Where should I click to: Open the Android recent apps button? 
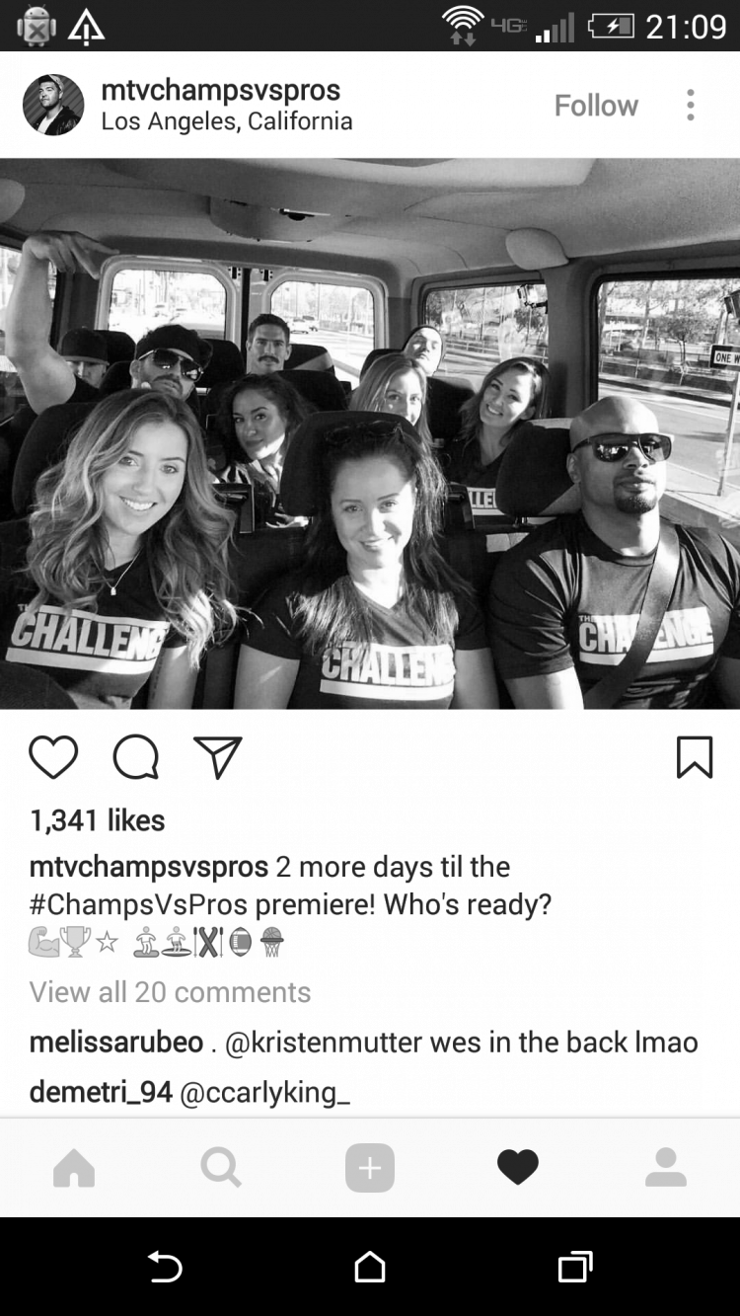coord(575,1267)
